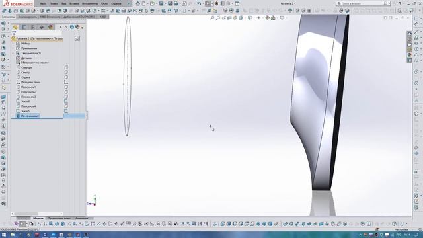Open the FeatureManager design tree tab

coord(15,27)
